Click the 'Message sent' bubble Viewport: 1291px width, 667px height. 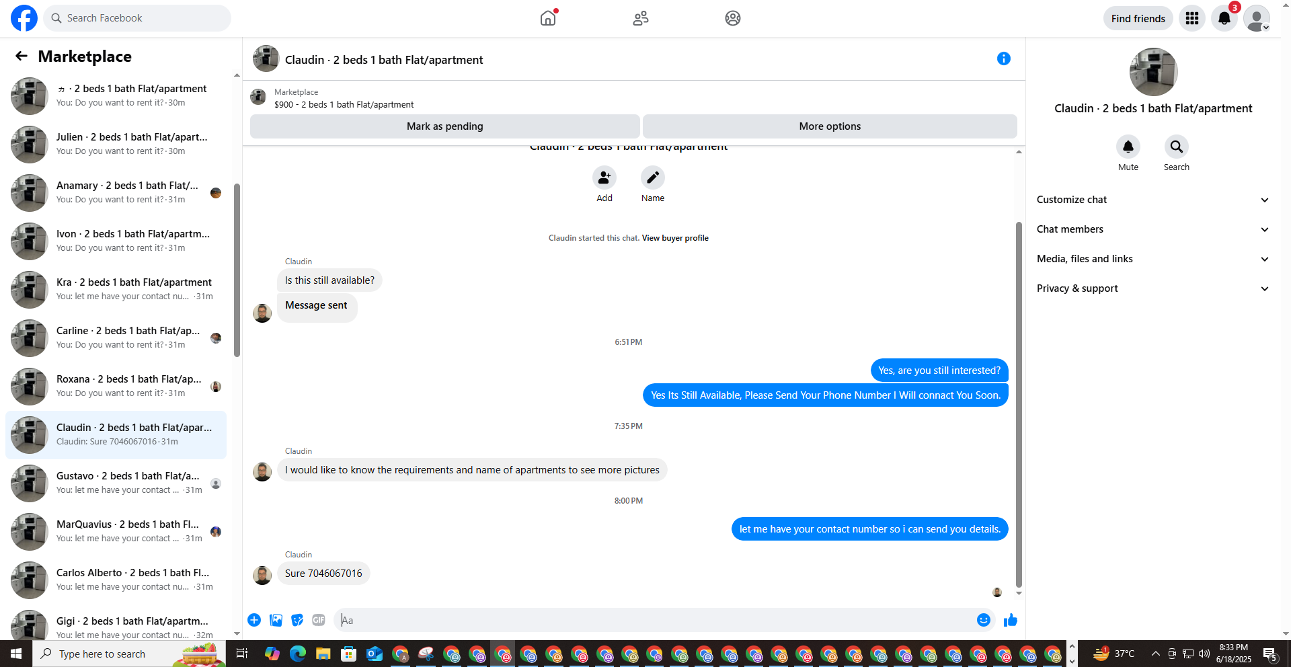click(x=316, y=307)
